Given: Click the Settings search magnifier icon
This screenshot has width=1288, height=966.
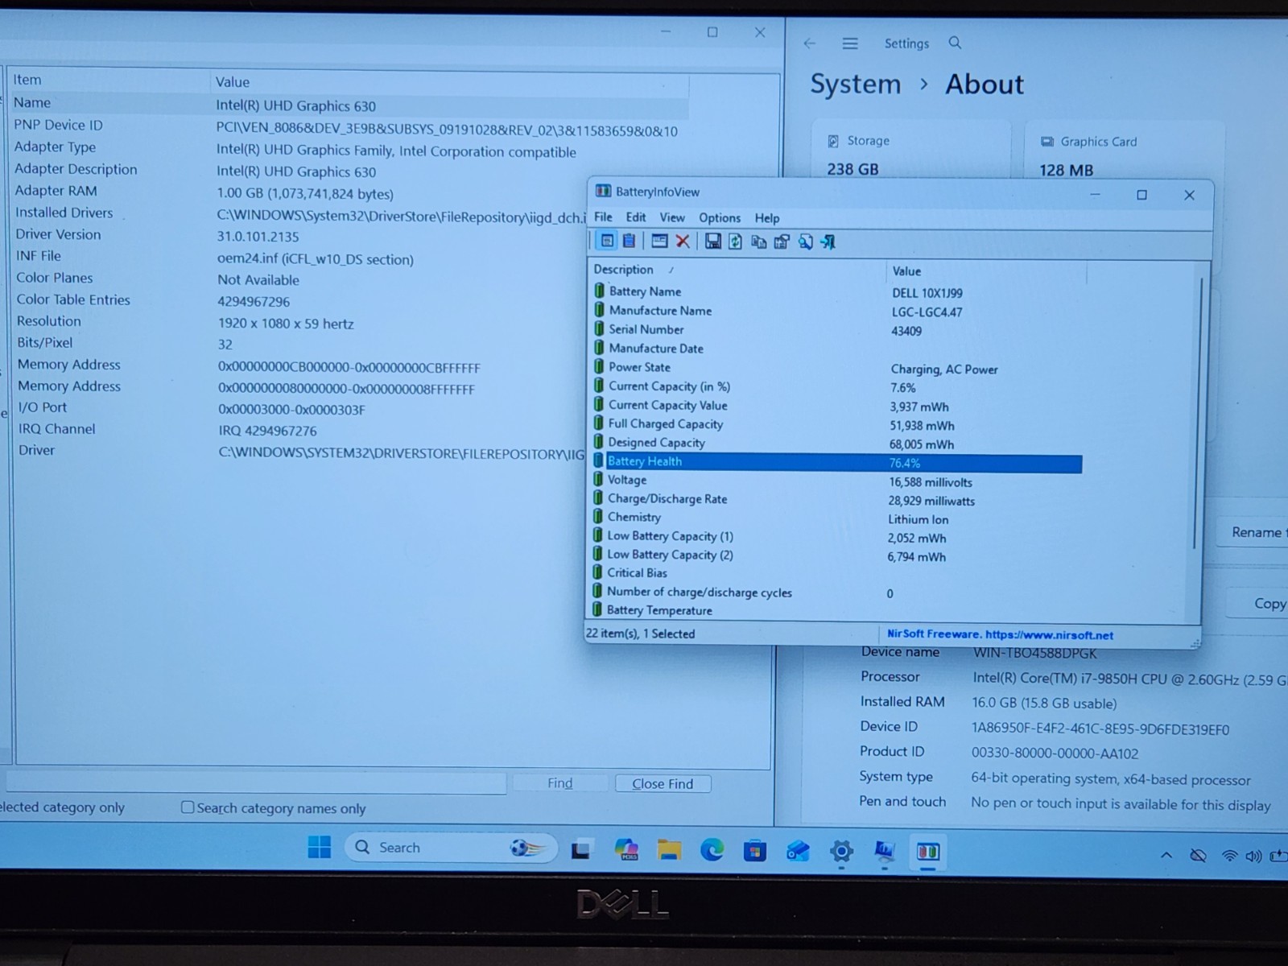Looking at the screenshot, I should (955, 43).
